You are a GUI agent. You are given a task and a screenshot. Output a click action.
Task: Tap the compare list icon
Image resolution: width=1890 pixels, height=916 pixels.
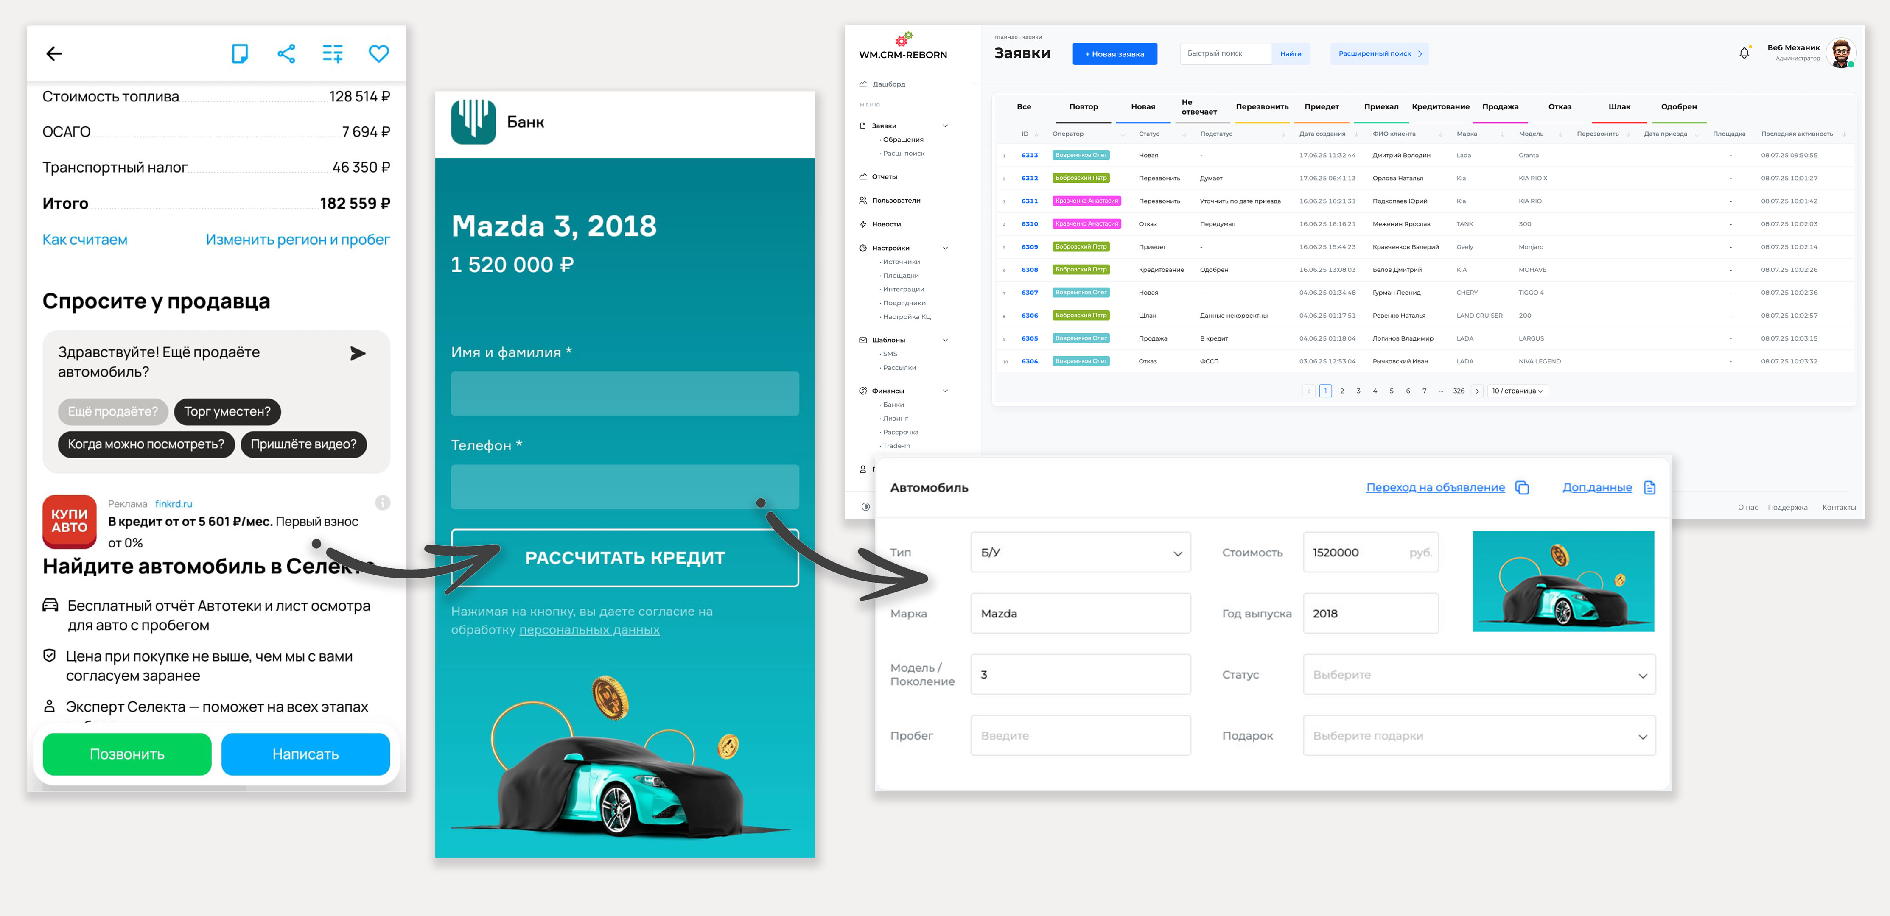[x=332, y=53]
